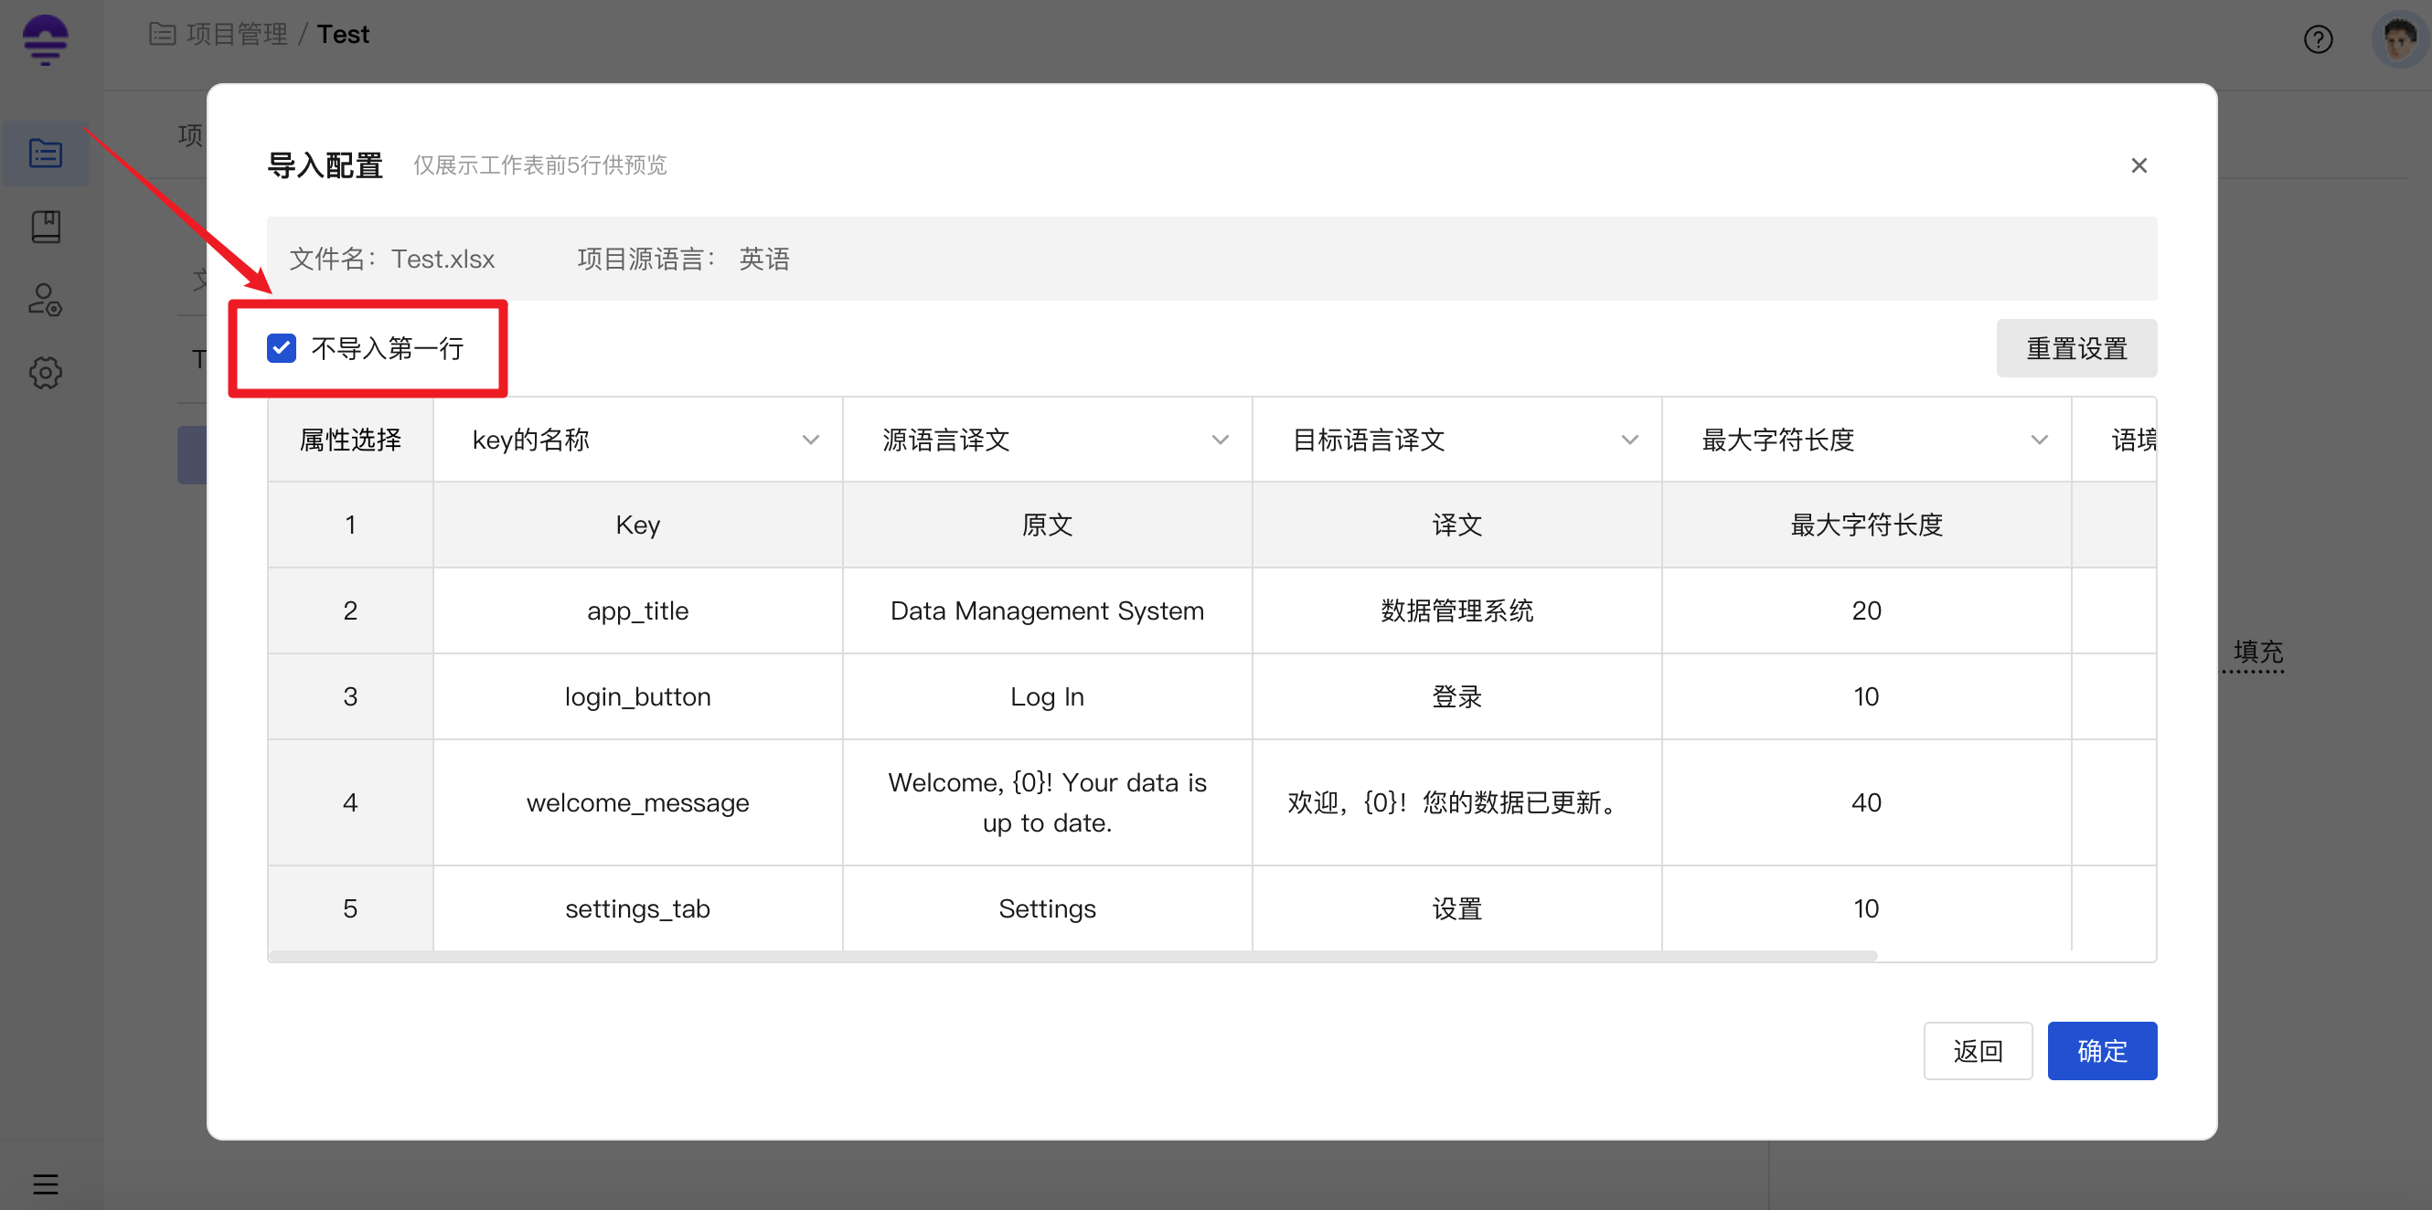This screenshot has width=2432, height=1210.
Task: Click the 译文 header row cell
Action: tap(1457, 525)
